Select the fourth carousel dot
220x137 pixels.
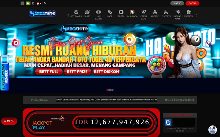tap(113, 90)
